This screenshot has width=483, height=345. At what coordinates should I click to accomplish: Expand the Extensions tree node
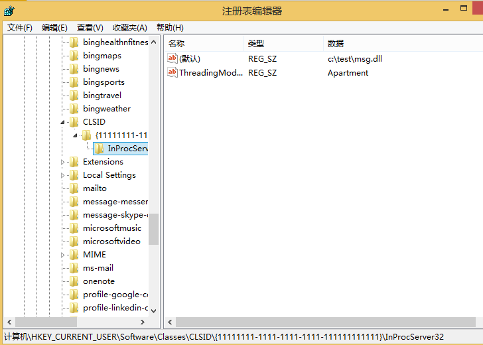(62, 162)
